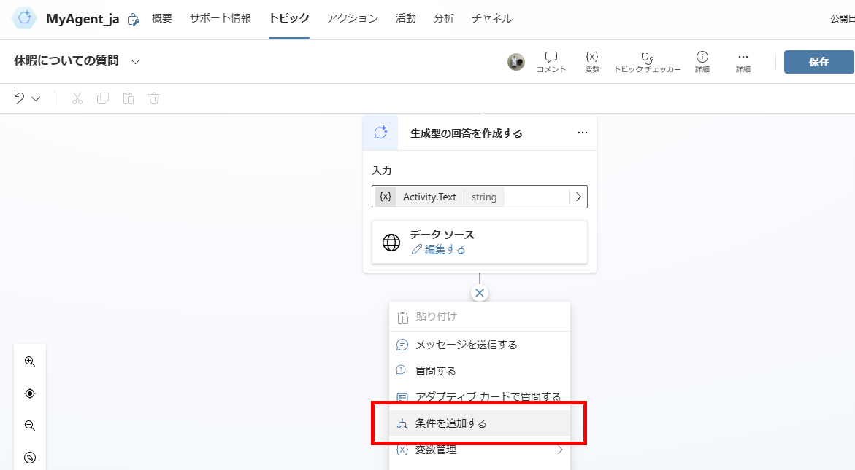Switch to the 分析 tab
The image size is (855, 470).
443,18
